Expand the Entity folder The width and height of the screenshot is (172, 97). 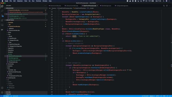pos(9,32)
